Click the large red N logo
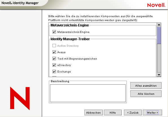The width and height of the screenshot is (168, 117). [x=20, y=98]
